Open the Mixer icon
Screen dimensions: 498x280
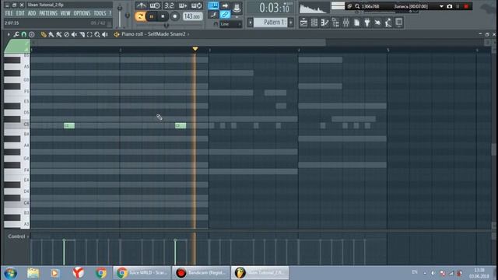(x=345, y=23)
